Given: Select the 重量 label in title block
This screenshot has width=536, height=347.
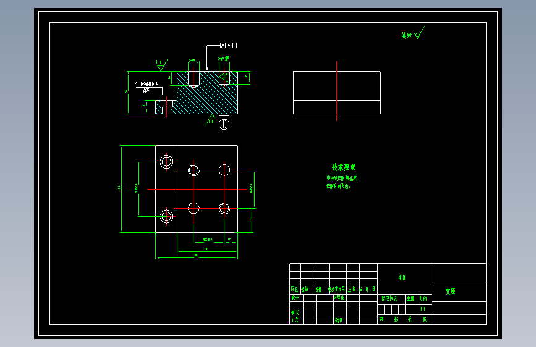Looking at the screenshot, I should [411, 299].
